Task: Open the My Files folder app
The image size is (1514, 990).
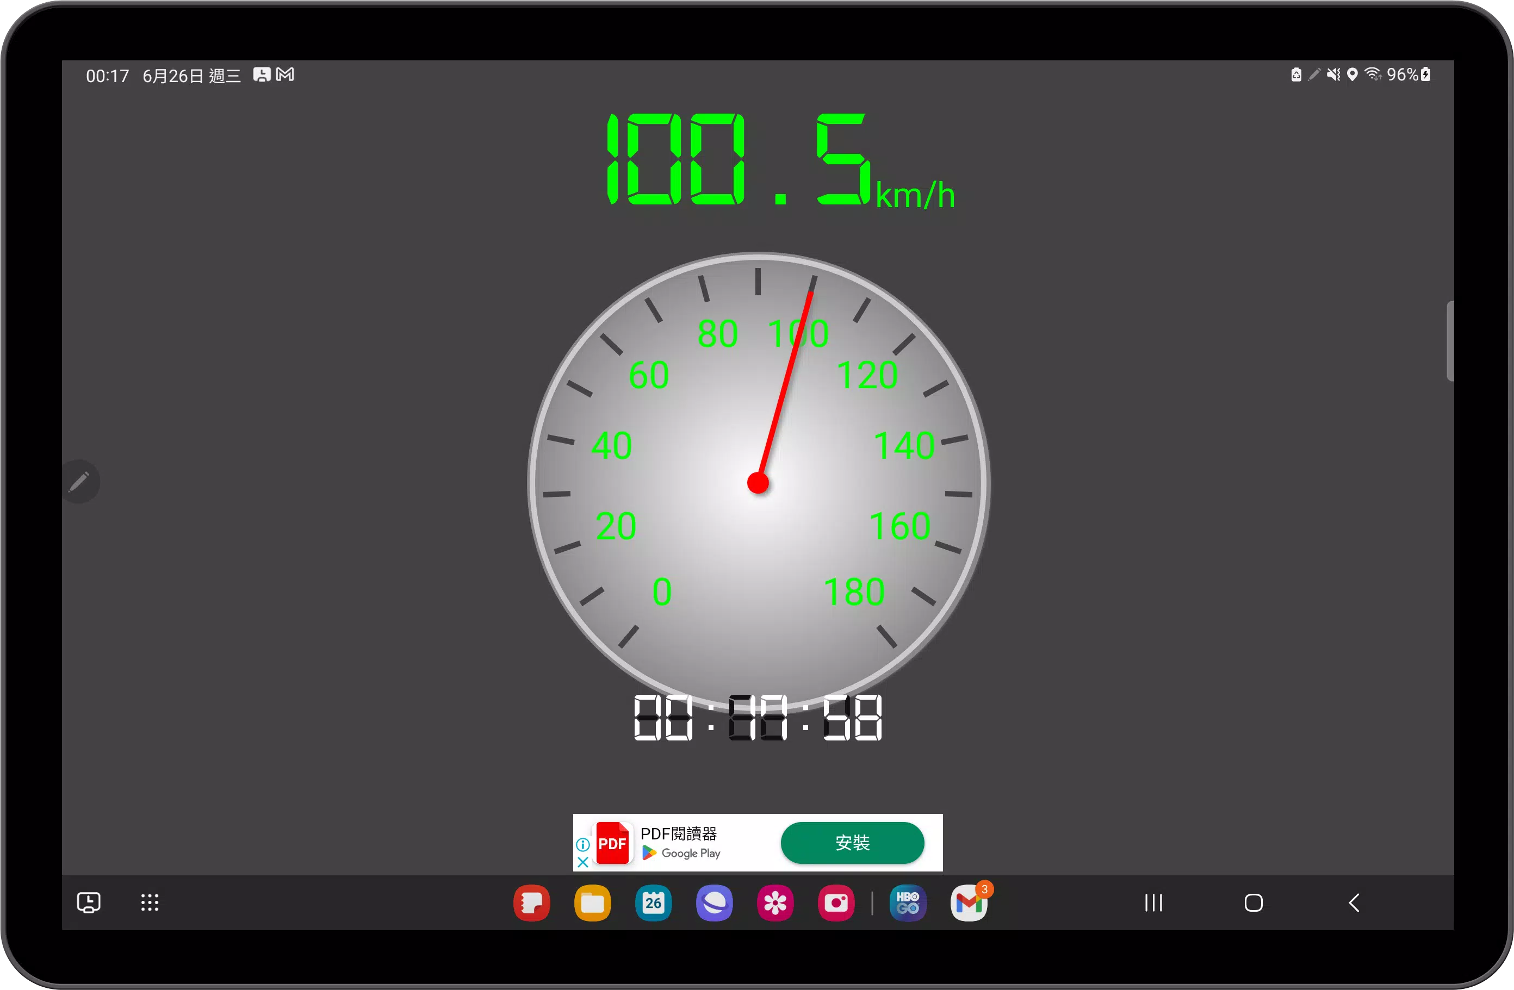Action: click(592, 902)
